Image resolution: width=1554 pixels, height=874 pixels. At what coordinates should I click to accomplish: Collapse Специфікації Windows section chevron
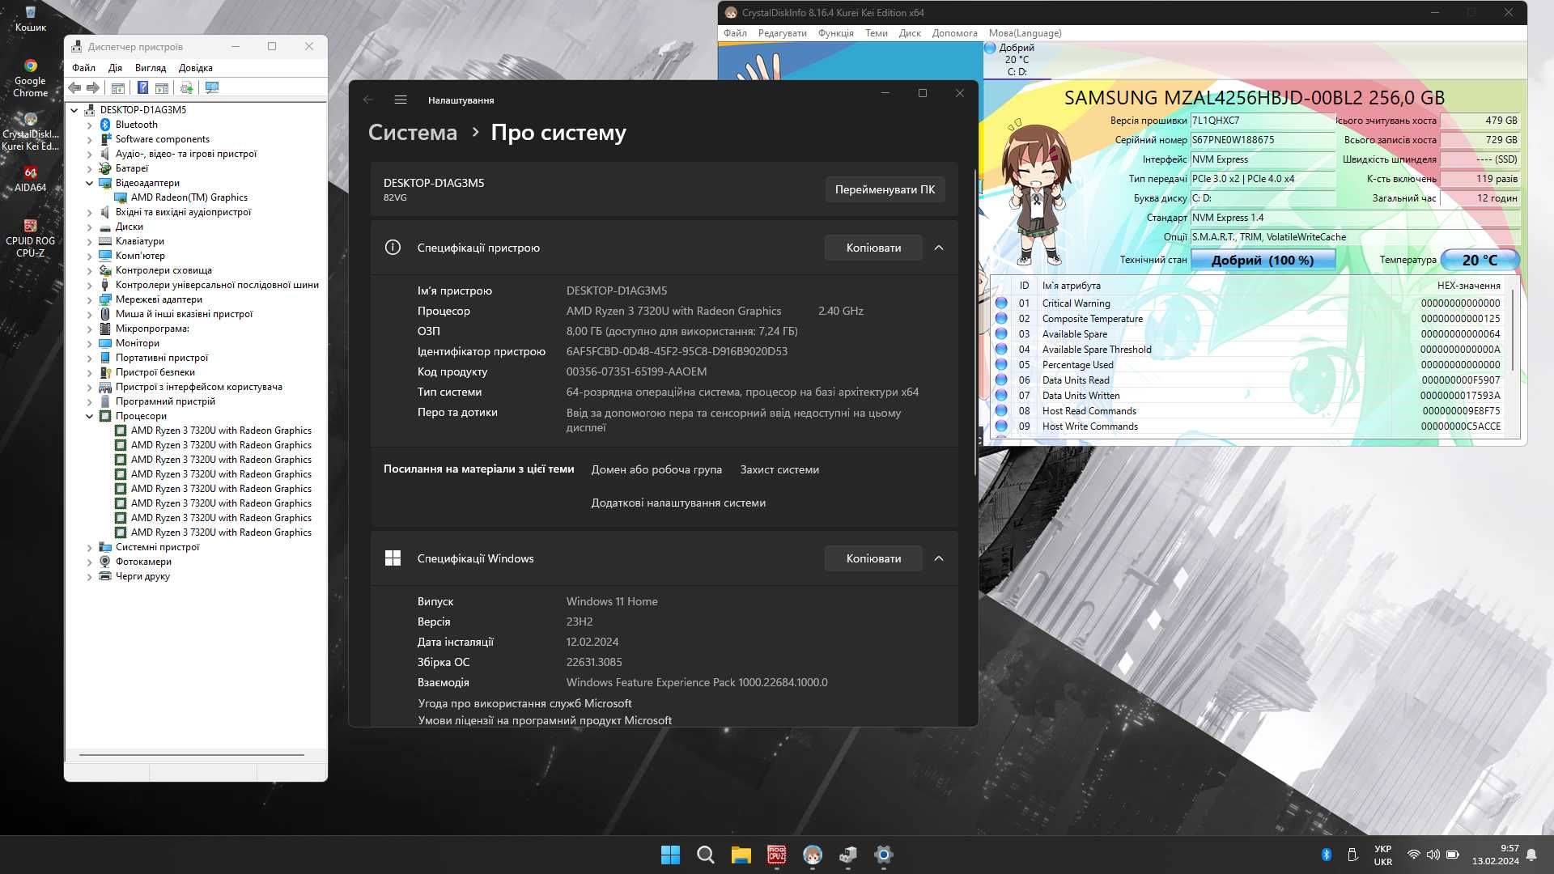tap(939, 558)
